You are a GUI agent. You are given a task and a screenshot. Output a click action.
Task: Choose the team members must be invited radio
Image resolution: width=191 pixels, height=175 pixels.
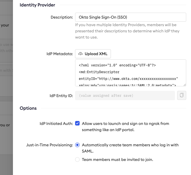pyautogui.click(x=77, y=160)
